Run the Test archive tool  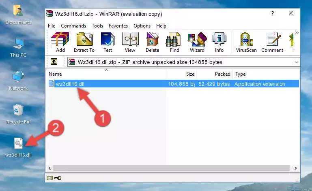tap(108, 42)
